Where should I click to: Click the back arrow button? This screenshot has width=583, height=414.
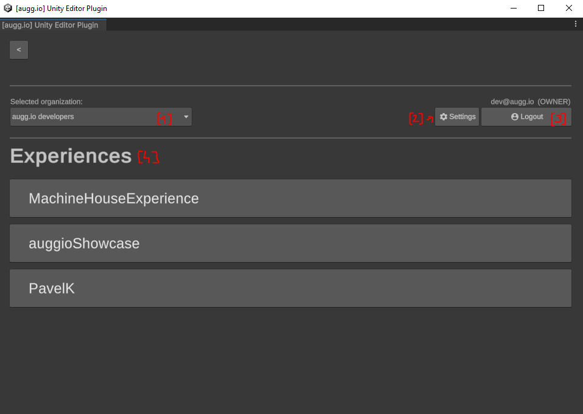19,50
